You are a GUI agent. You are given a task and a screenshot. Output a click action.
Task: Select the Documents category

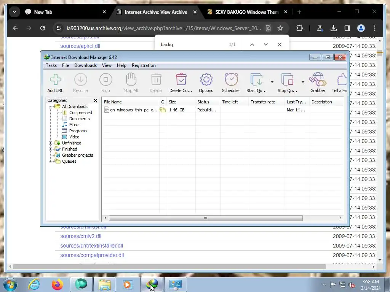tap(79, 119)
